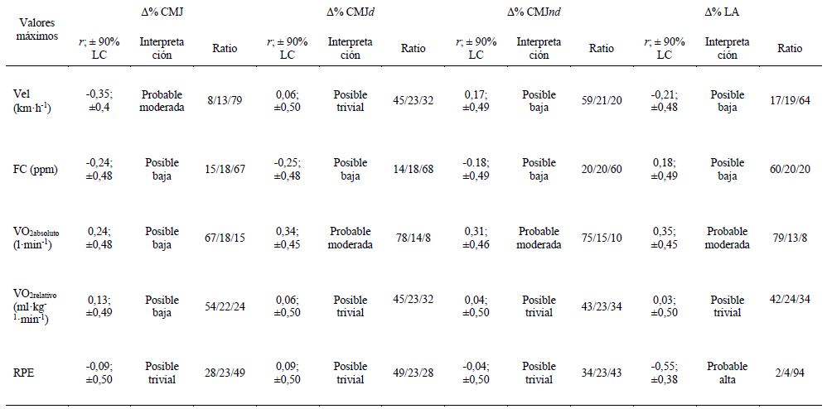Select the ratio cell 78/14/8
This screenshot has width=827, height=409.
pyautogui.click(x=413, y=238)
